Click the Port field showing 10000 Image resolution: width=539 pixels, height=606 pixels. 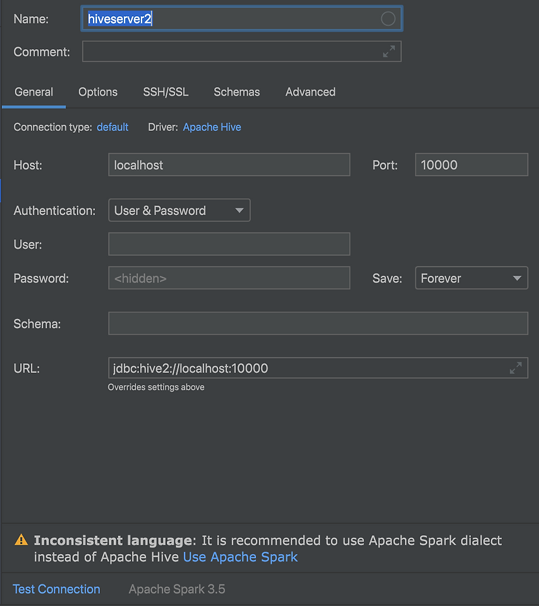point(471,164)
